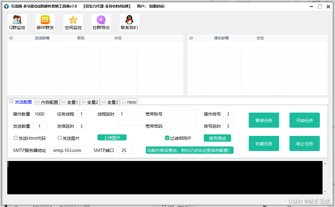Click the SMTP服务器地址 field smtp.163.com
Viewport: 335px width, 207px height.
pyautogui.click(x=67, y=150)
